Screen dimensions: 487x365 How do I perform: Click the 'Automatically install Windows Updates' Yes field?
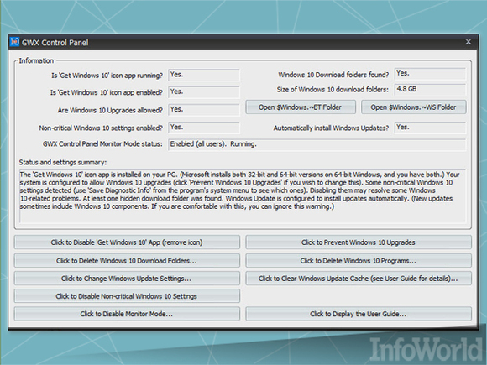pyautogui.click(x=430, y=128)
